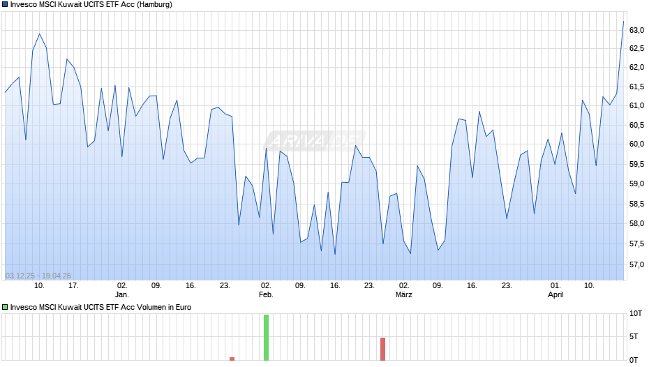Click the final price peak on the chart's right edge
This screenshot has height=367, width=656.
pyautogui.click(x=623, y=22)
